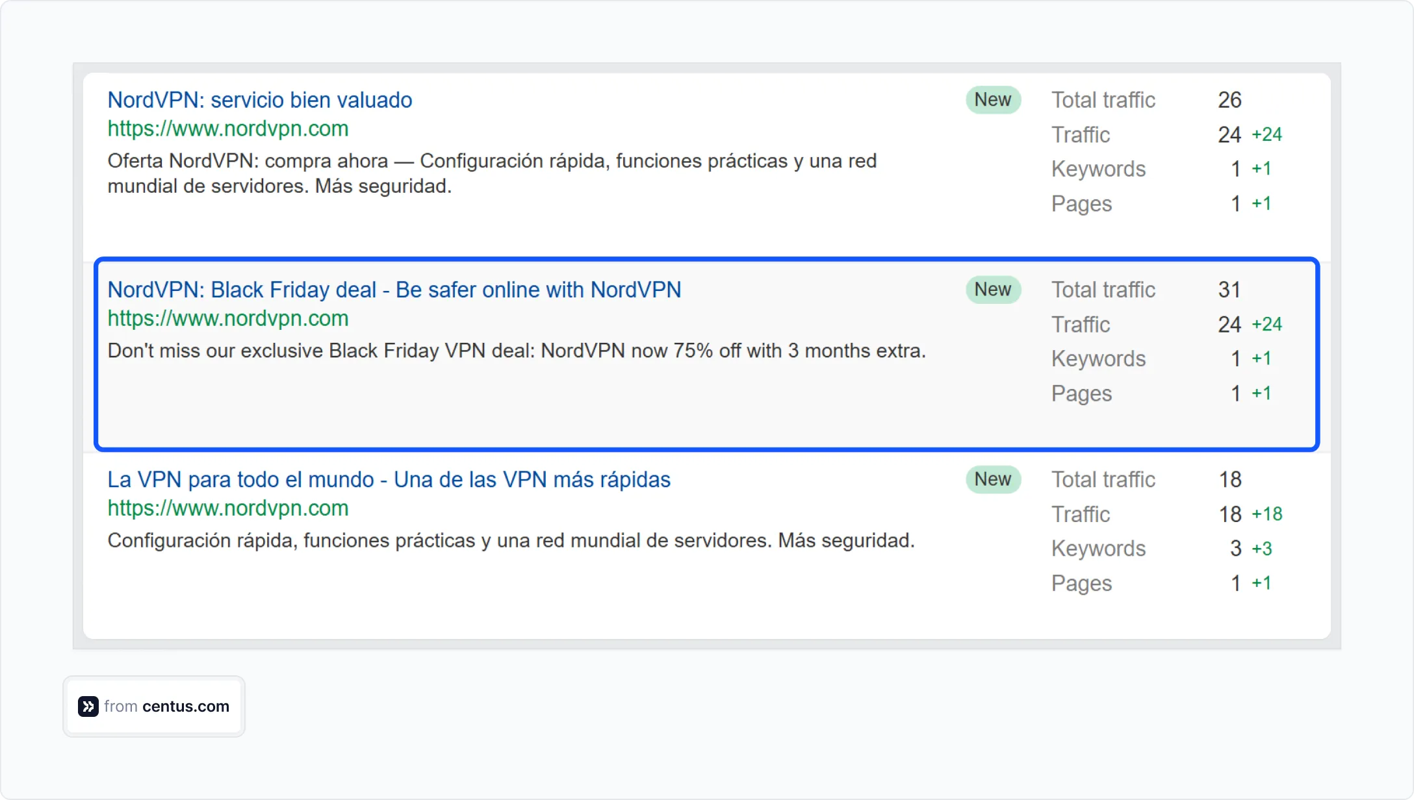Click the green +24 traffic increase indicator
Viewport: 1414px width, 800px height.
click(x=1266, y=134)
